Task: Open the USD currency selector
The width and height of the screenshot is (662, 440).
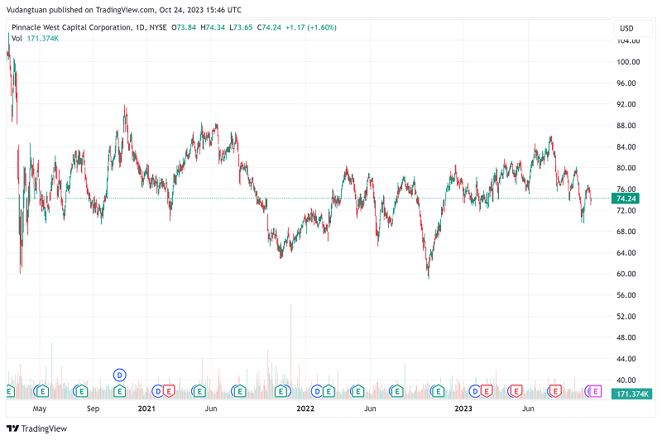Action: (626, 28)
